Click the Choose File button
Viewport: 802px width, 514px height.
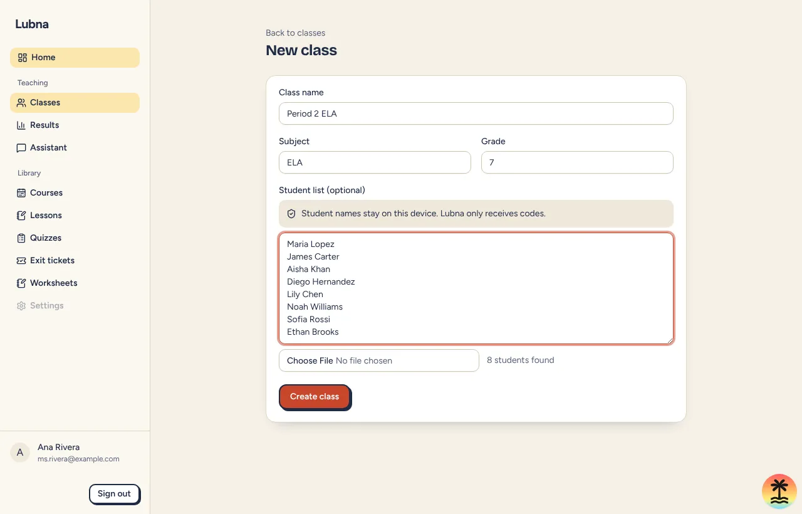point(310,361)
